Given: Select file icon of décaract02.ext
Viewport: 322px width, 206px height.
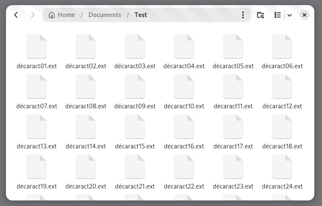Looking at the screenshot, I should click(x=86, y=46).
